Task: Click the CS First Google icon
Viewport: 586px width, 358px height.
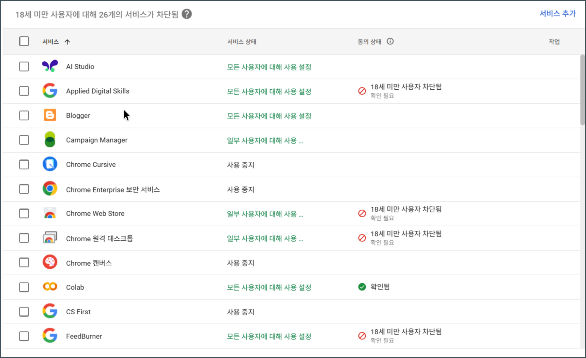Action: [x=50, y=311]
